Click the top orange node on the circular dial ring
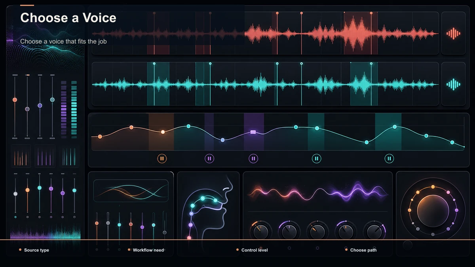The height and width of the screenshot is (267, 475). 433,187
